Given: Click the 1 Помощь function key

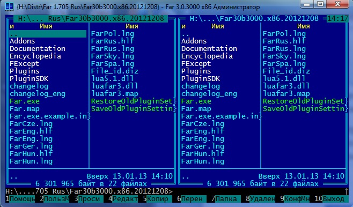Looking at the screenshot, I should pos(20,199).
